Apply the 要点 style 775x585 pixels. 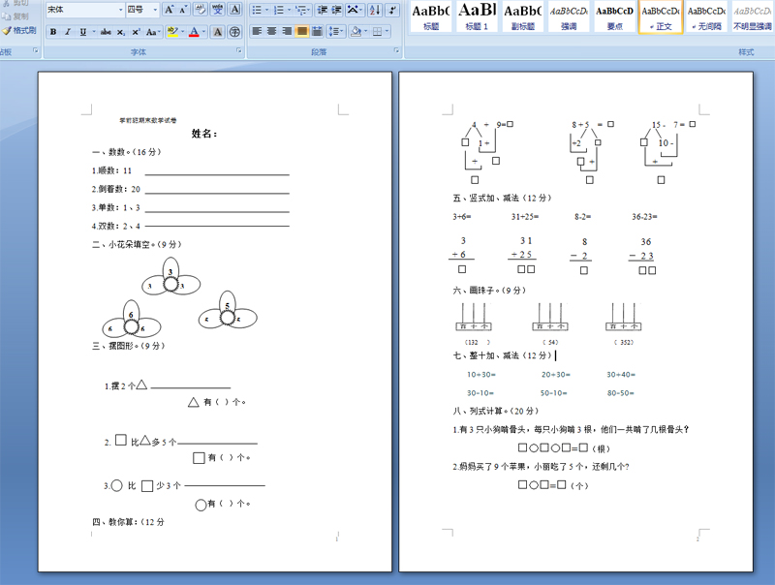point(614,16)
